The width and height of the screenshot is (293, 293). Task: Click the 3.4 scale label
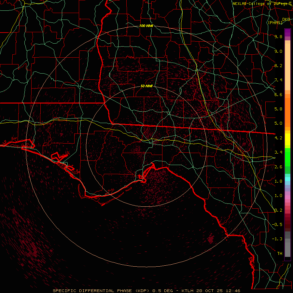click(x=278, y=152)
